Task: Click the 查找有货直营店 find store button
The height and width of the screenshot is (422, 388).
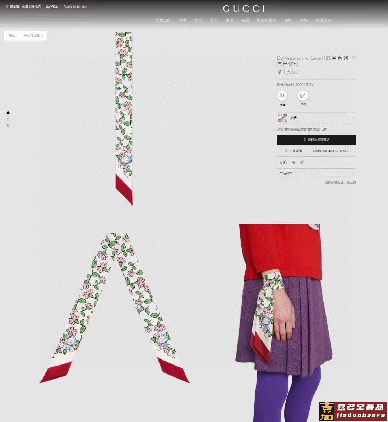Action: pos(316,140)
